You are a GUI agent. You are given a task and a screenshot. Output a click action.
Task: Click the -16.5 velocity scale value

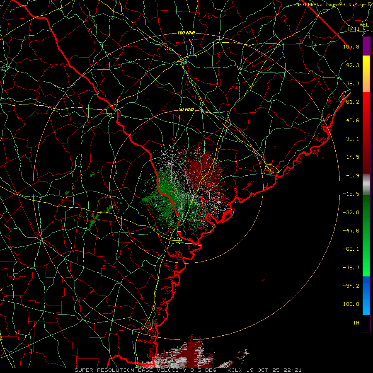click(351, 194)
